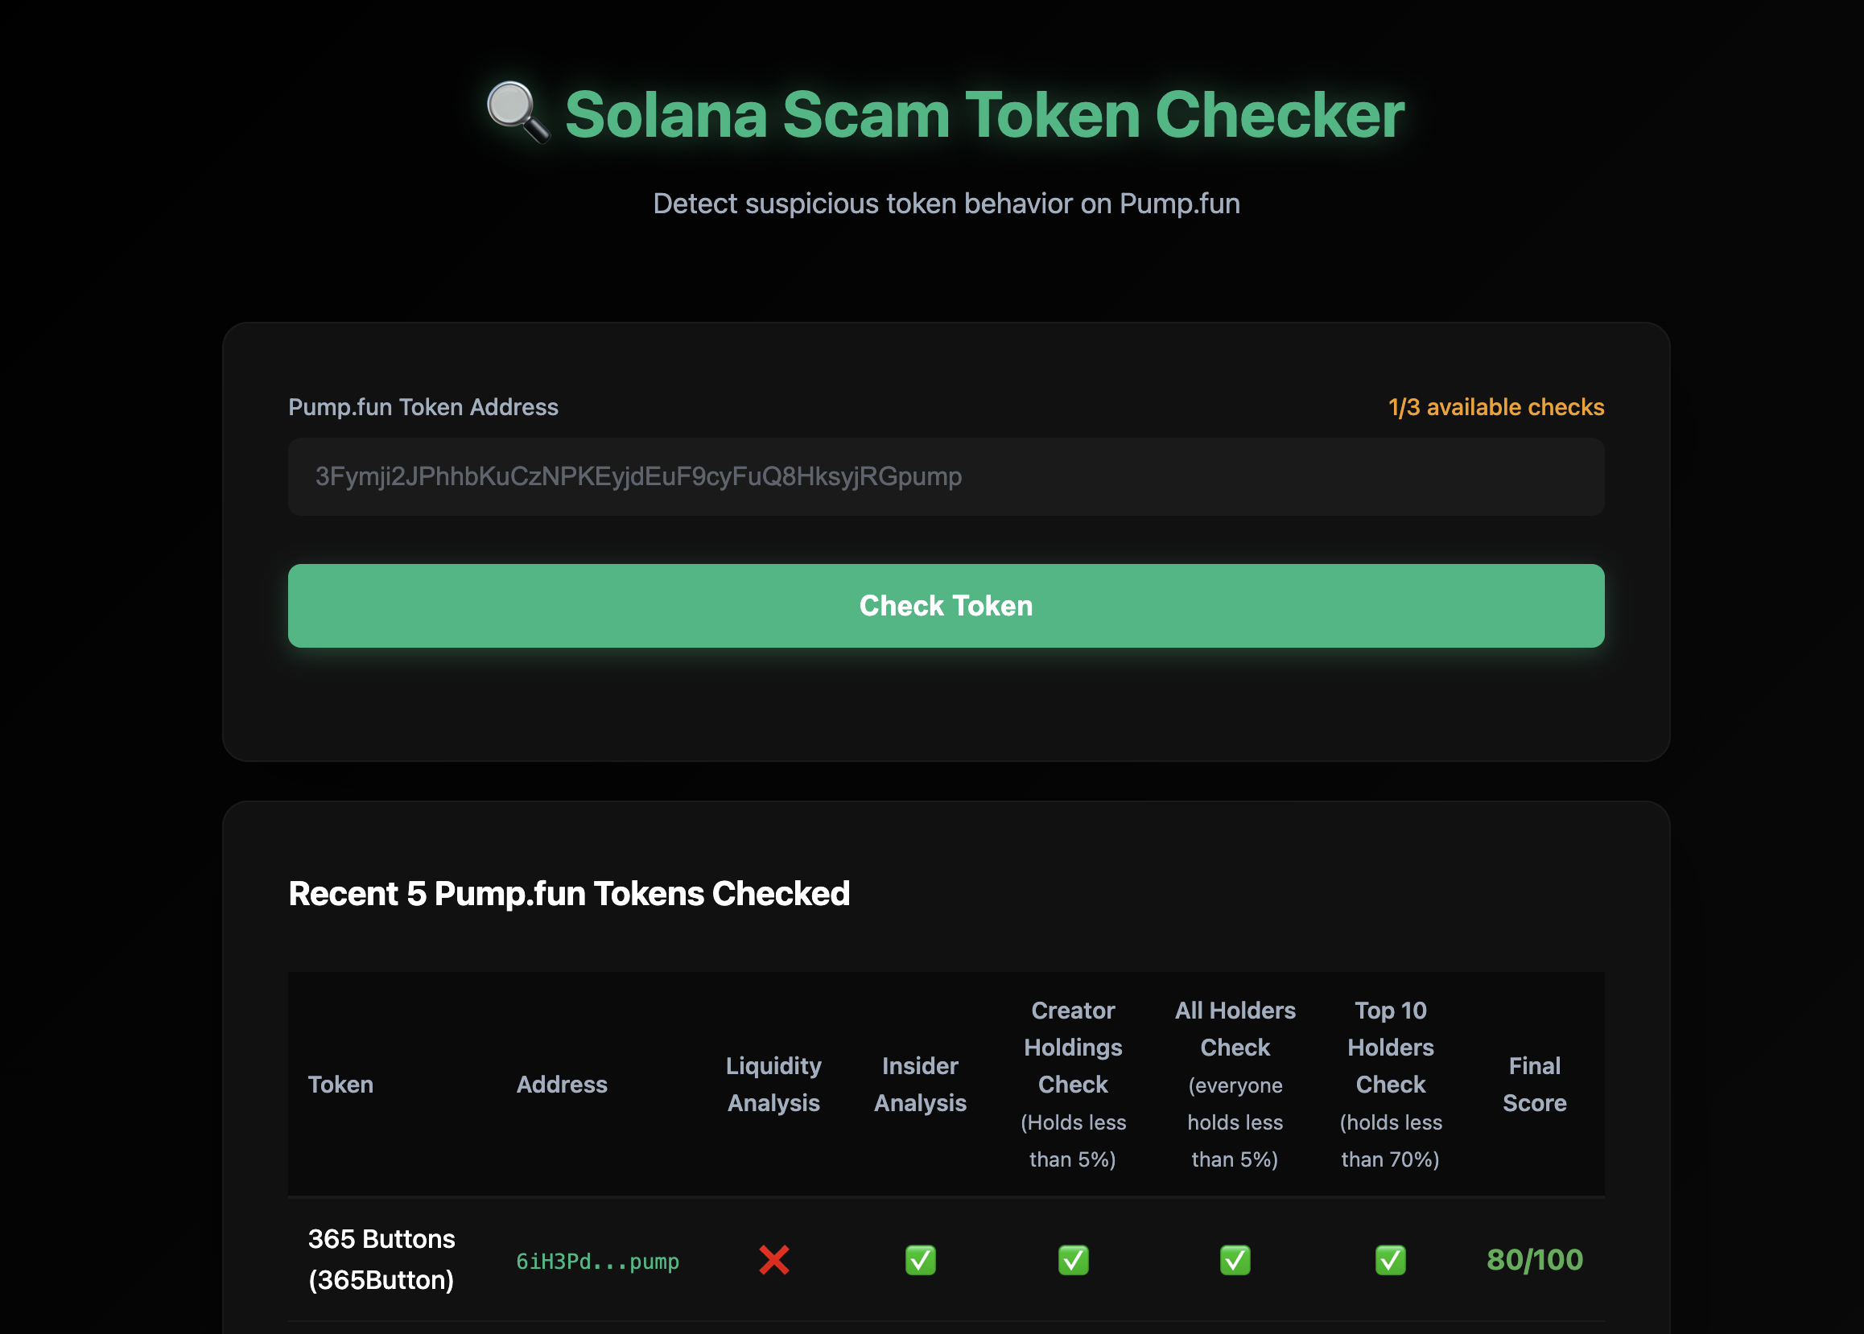Click the 1/3 available checks label
The width and height of the screenshot is (1864, 1334).
[x=1495, y=406]
